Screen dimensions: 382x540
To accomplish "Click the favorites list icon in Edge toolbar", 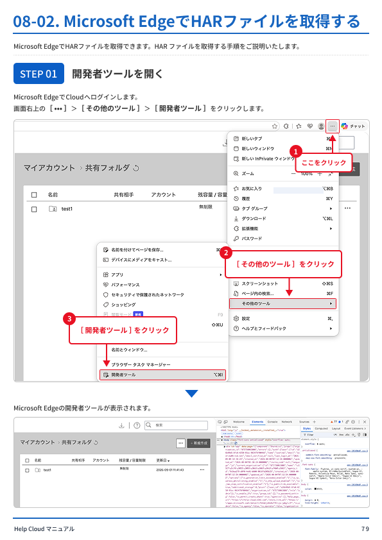I will 299,126.
